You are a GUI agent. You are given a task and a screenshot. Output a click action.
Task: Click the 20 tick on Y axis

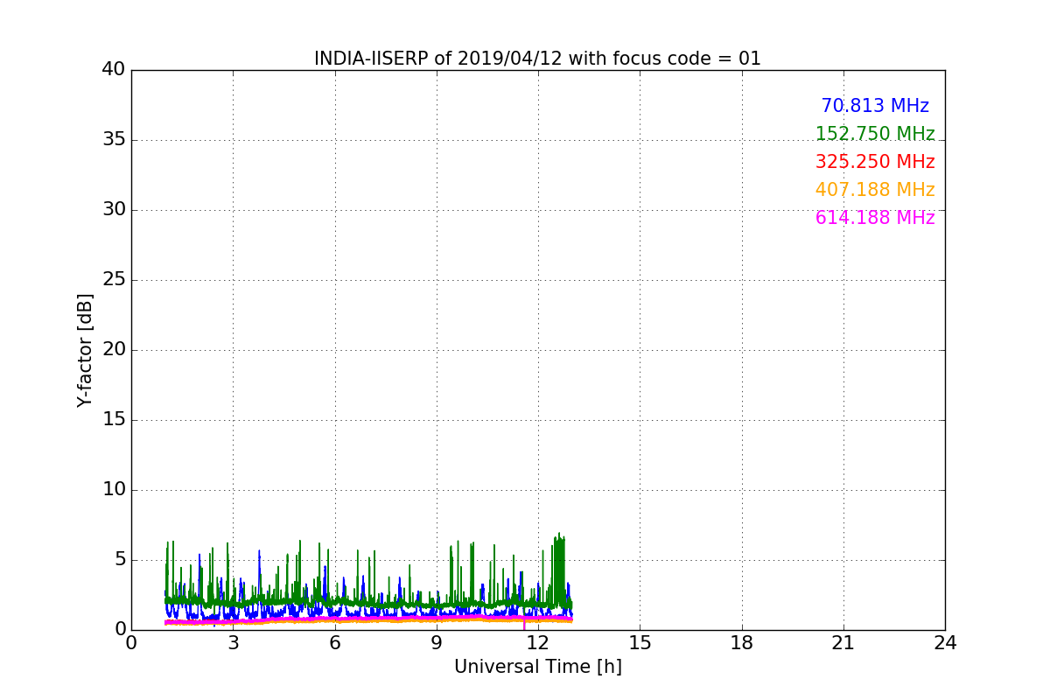(114, 350)
